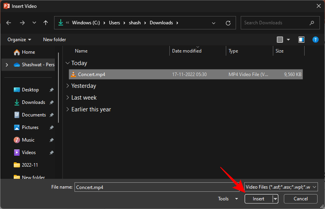Open more view options arrow
This screenshot has height=209, width=325.
[x=288, y=40]
